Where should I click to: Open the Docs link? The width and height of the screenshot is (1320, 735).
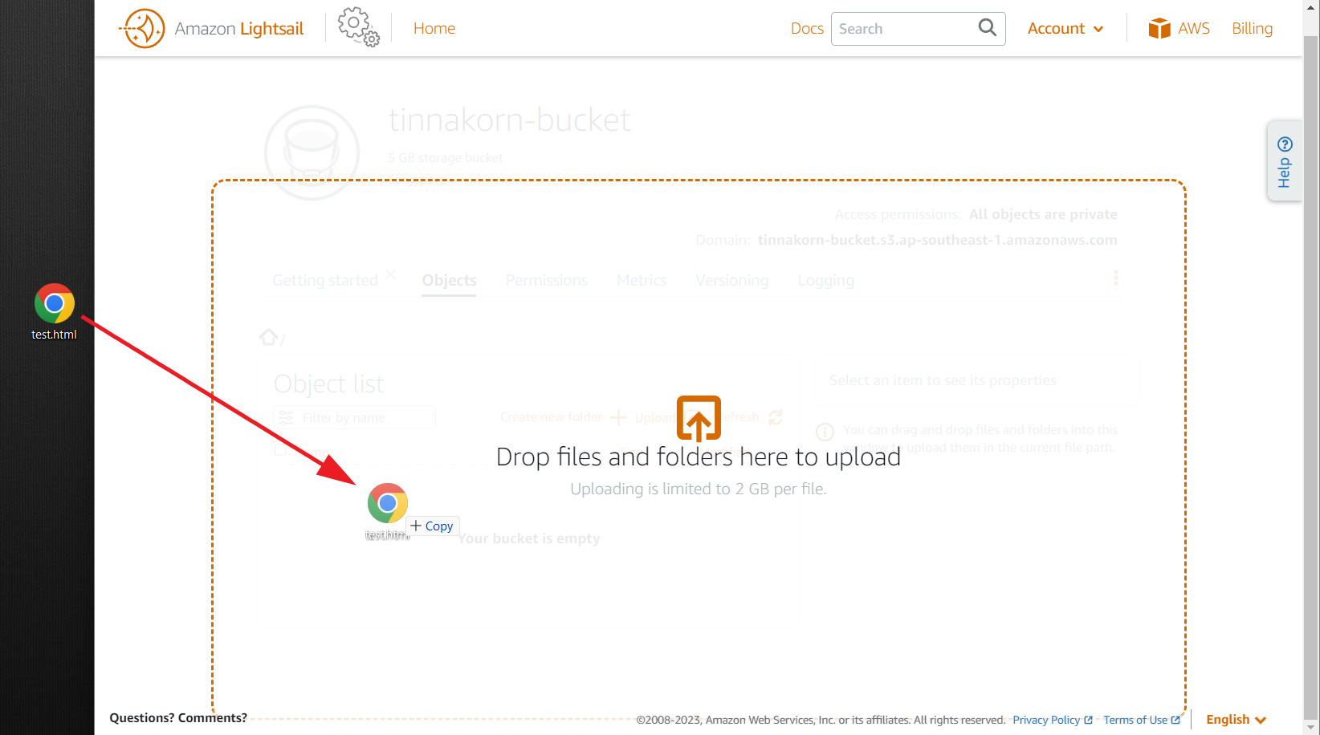(807, 28)
